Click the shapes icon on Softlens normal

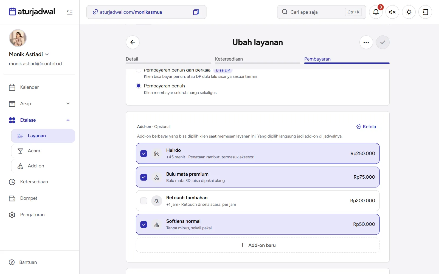pos(157,224)
